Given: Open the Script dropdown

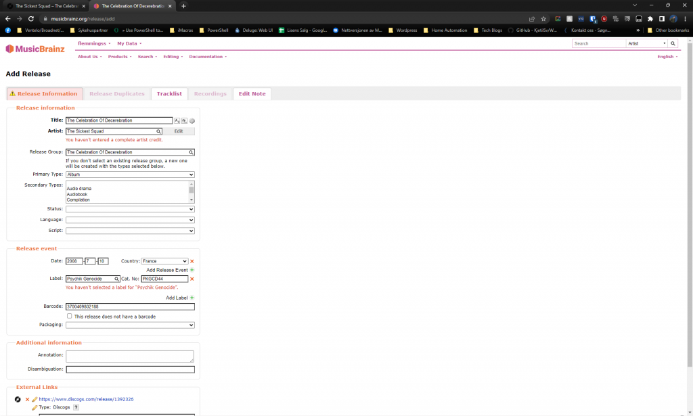Looking at the screenshot, I should point(130,231).
